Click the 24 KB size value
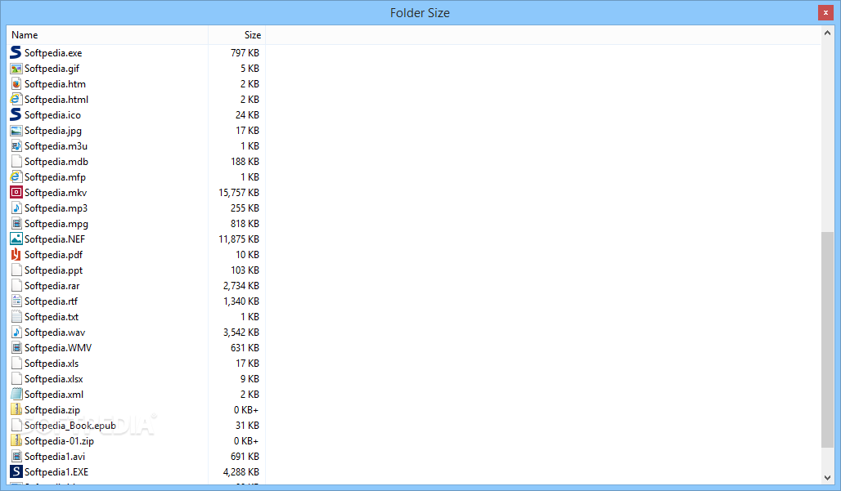Screen dimensions: 841x491 tap(247, 115)
